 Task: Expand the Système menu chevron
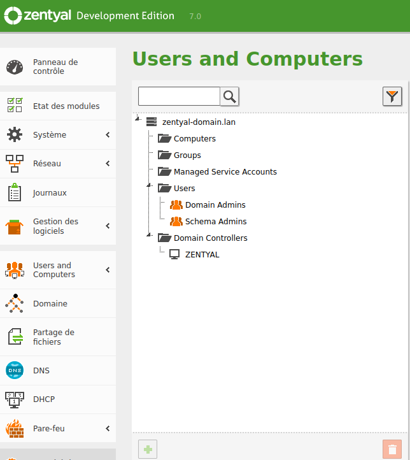pyautogui.click(x=108, y=134)
